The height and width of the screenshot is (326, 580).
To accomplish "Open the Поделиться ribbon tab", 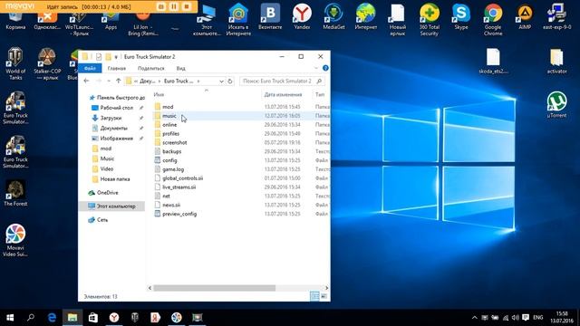I will [x=151, y=69].
